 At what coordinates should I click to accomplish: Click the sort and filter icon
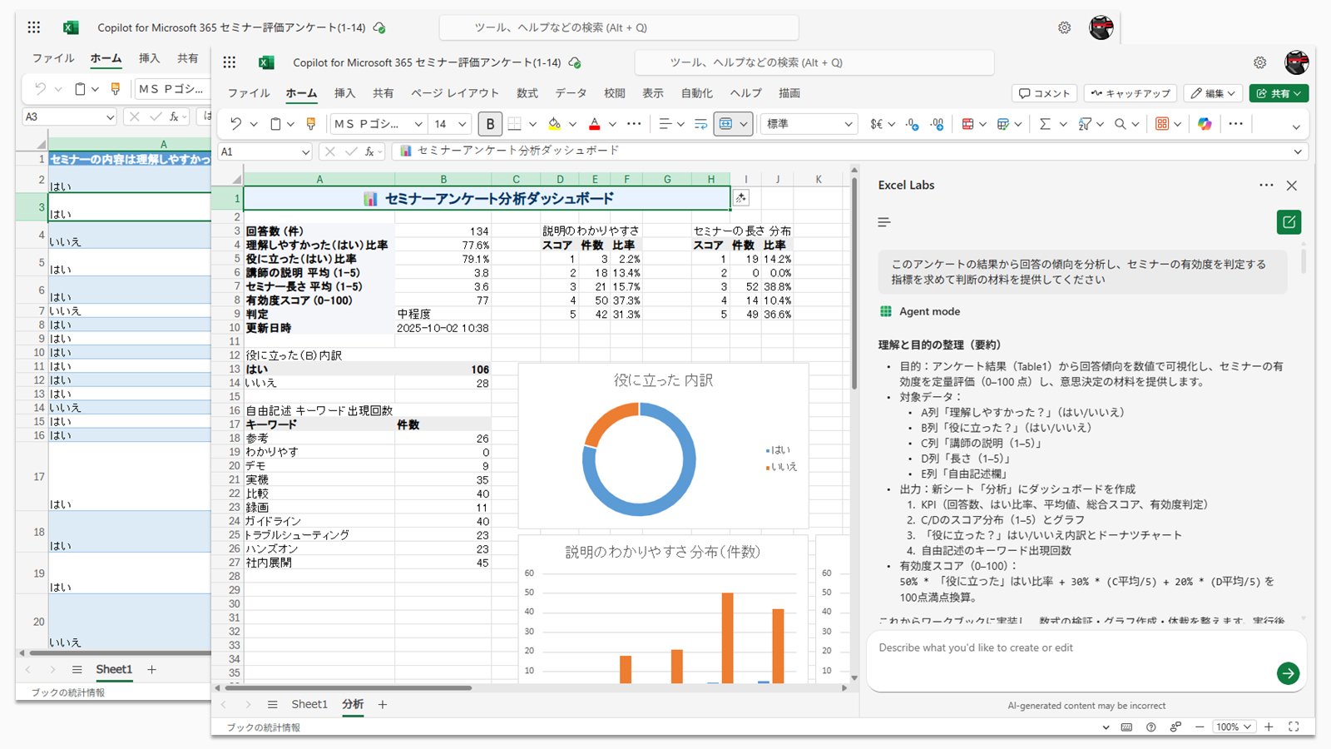[1085, 124]
